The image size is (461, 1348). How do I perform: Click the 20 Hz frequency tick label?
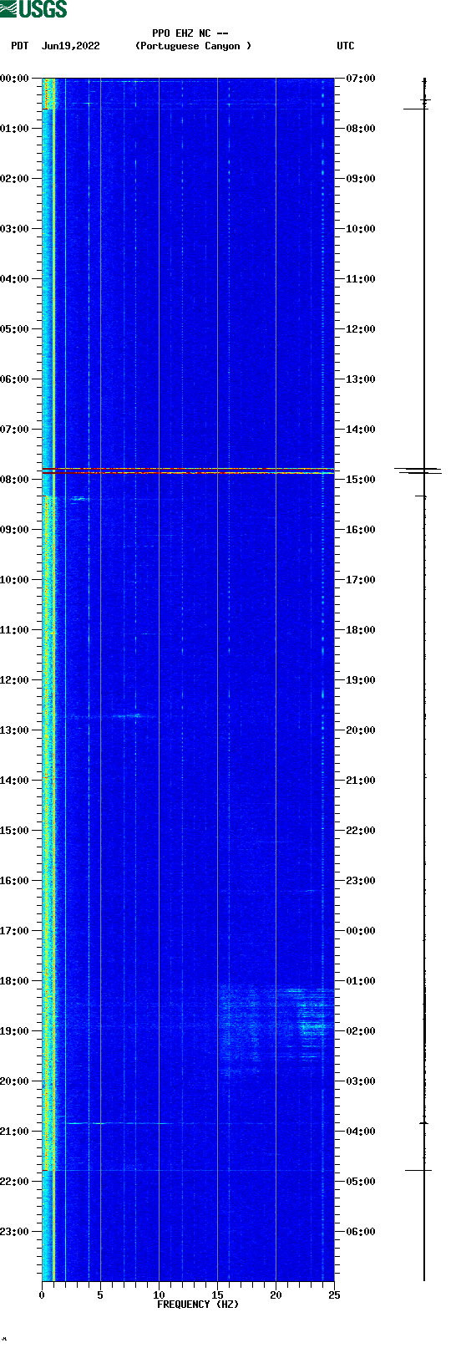coord(276,1295)
